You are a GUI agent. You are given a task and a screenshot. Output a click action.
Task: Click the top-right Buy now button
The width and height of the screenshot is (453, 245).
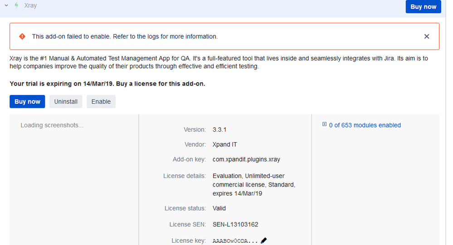(x=423, y=7)
